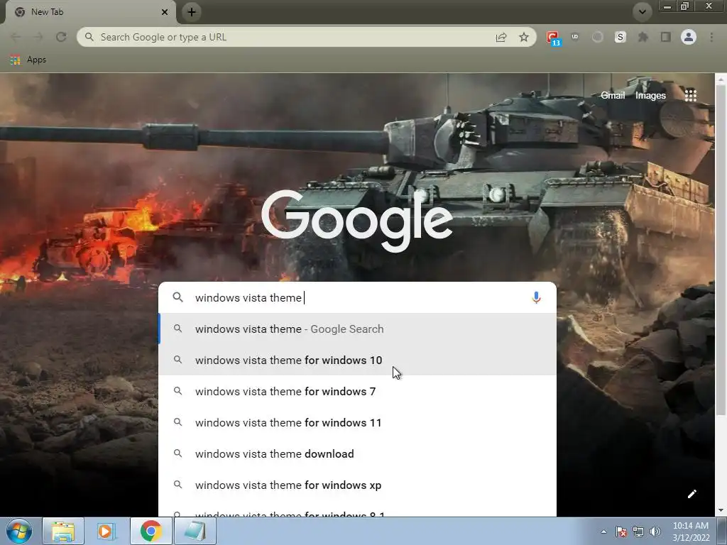The width and height of the screenshot is (727, 545).
Task: Open Windows Explorer from the taskbar
Action: 63,531
